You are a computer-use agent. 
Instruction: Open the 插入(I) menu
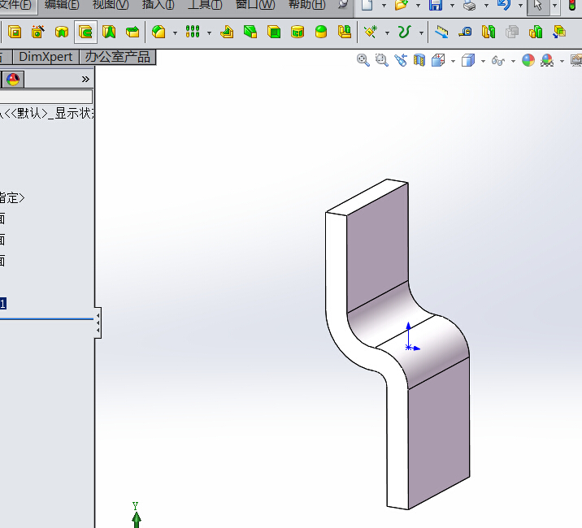click(x=159, y=5)
